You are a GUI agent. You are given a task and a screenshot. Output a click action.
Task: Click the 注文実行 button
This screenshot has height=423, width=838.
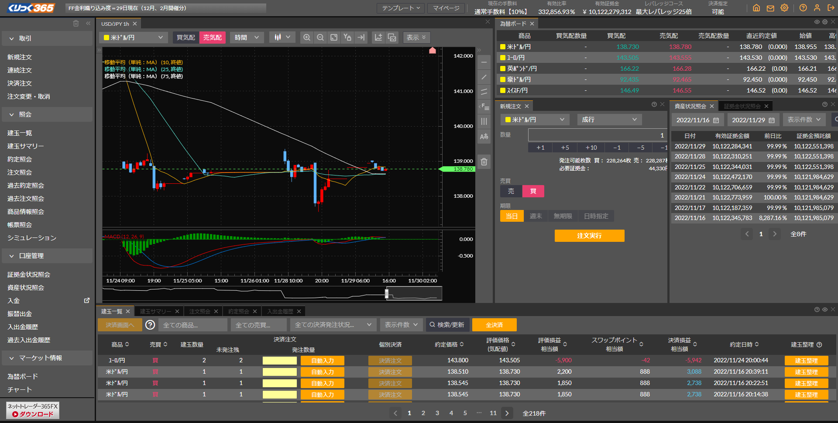tap(589, 236)
